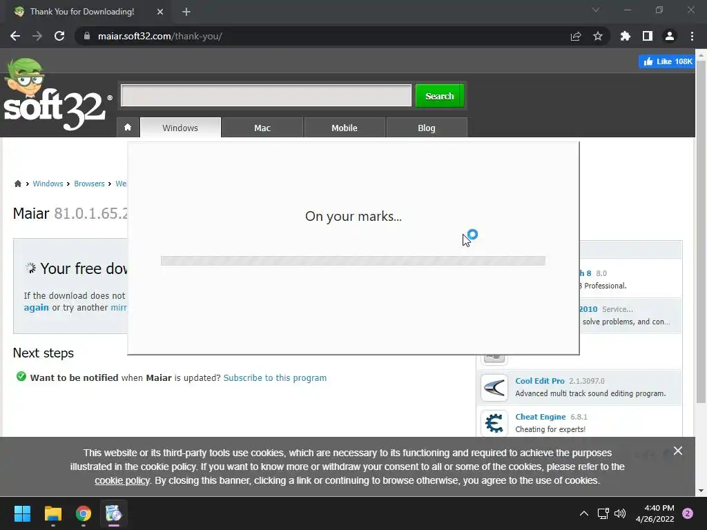Open the Windows breadcrumb link

48,184
